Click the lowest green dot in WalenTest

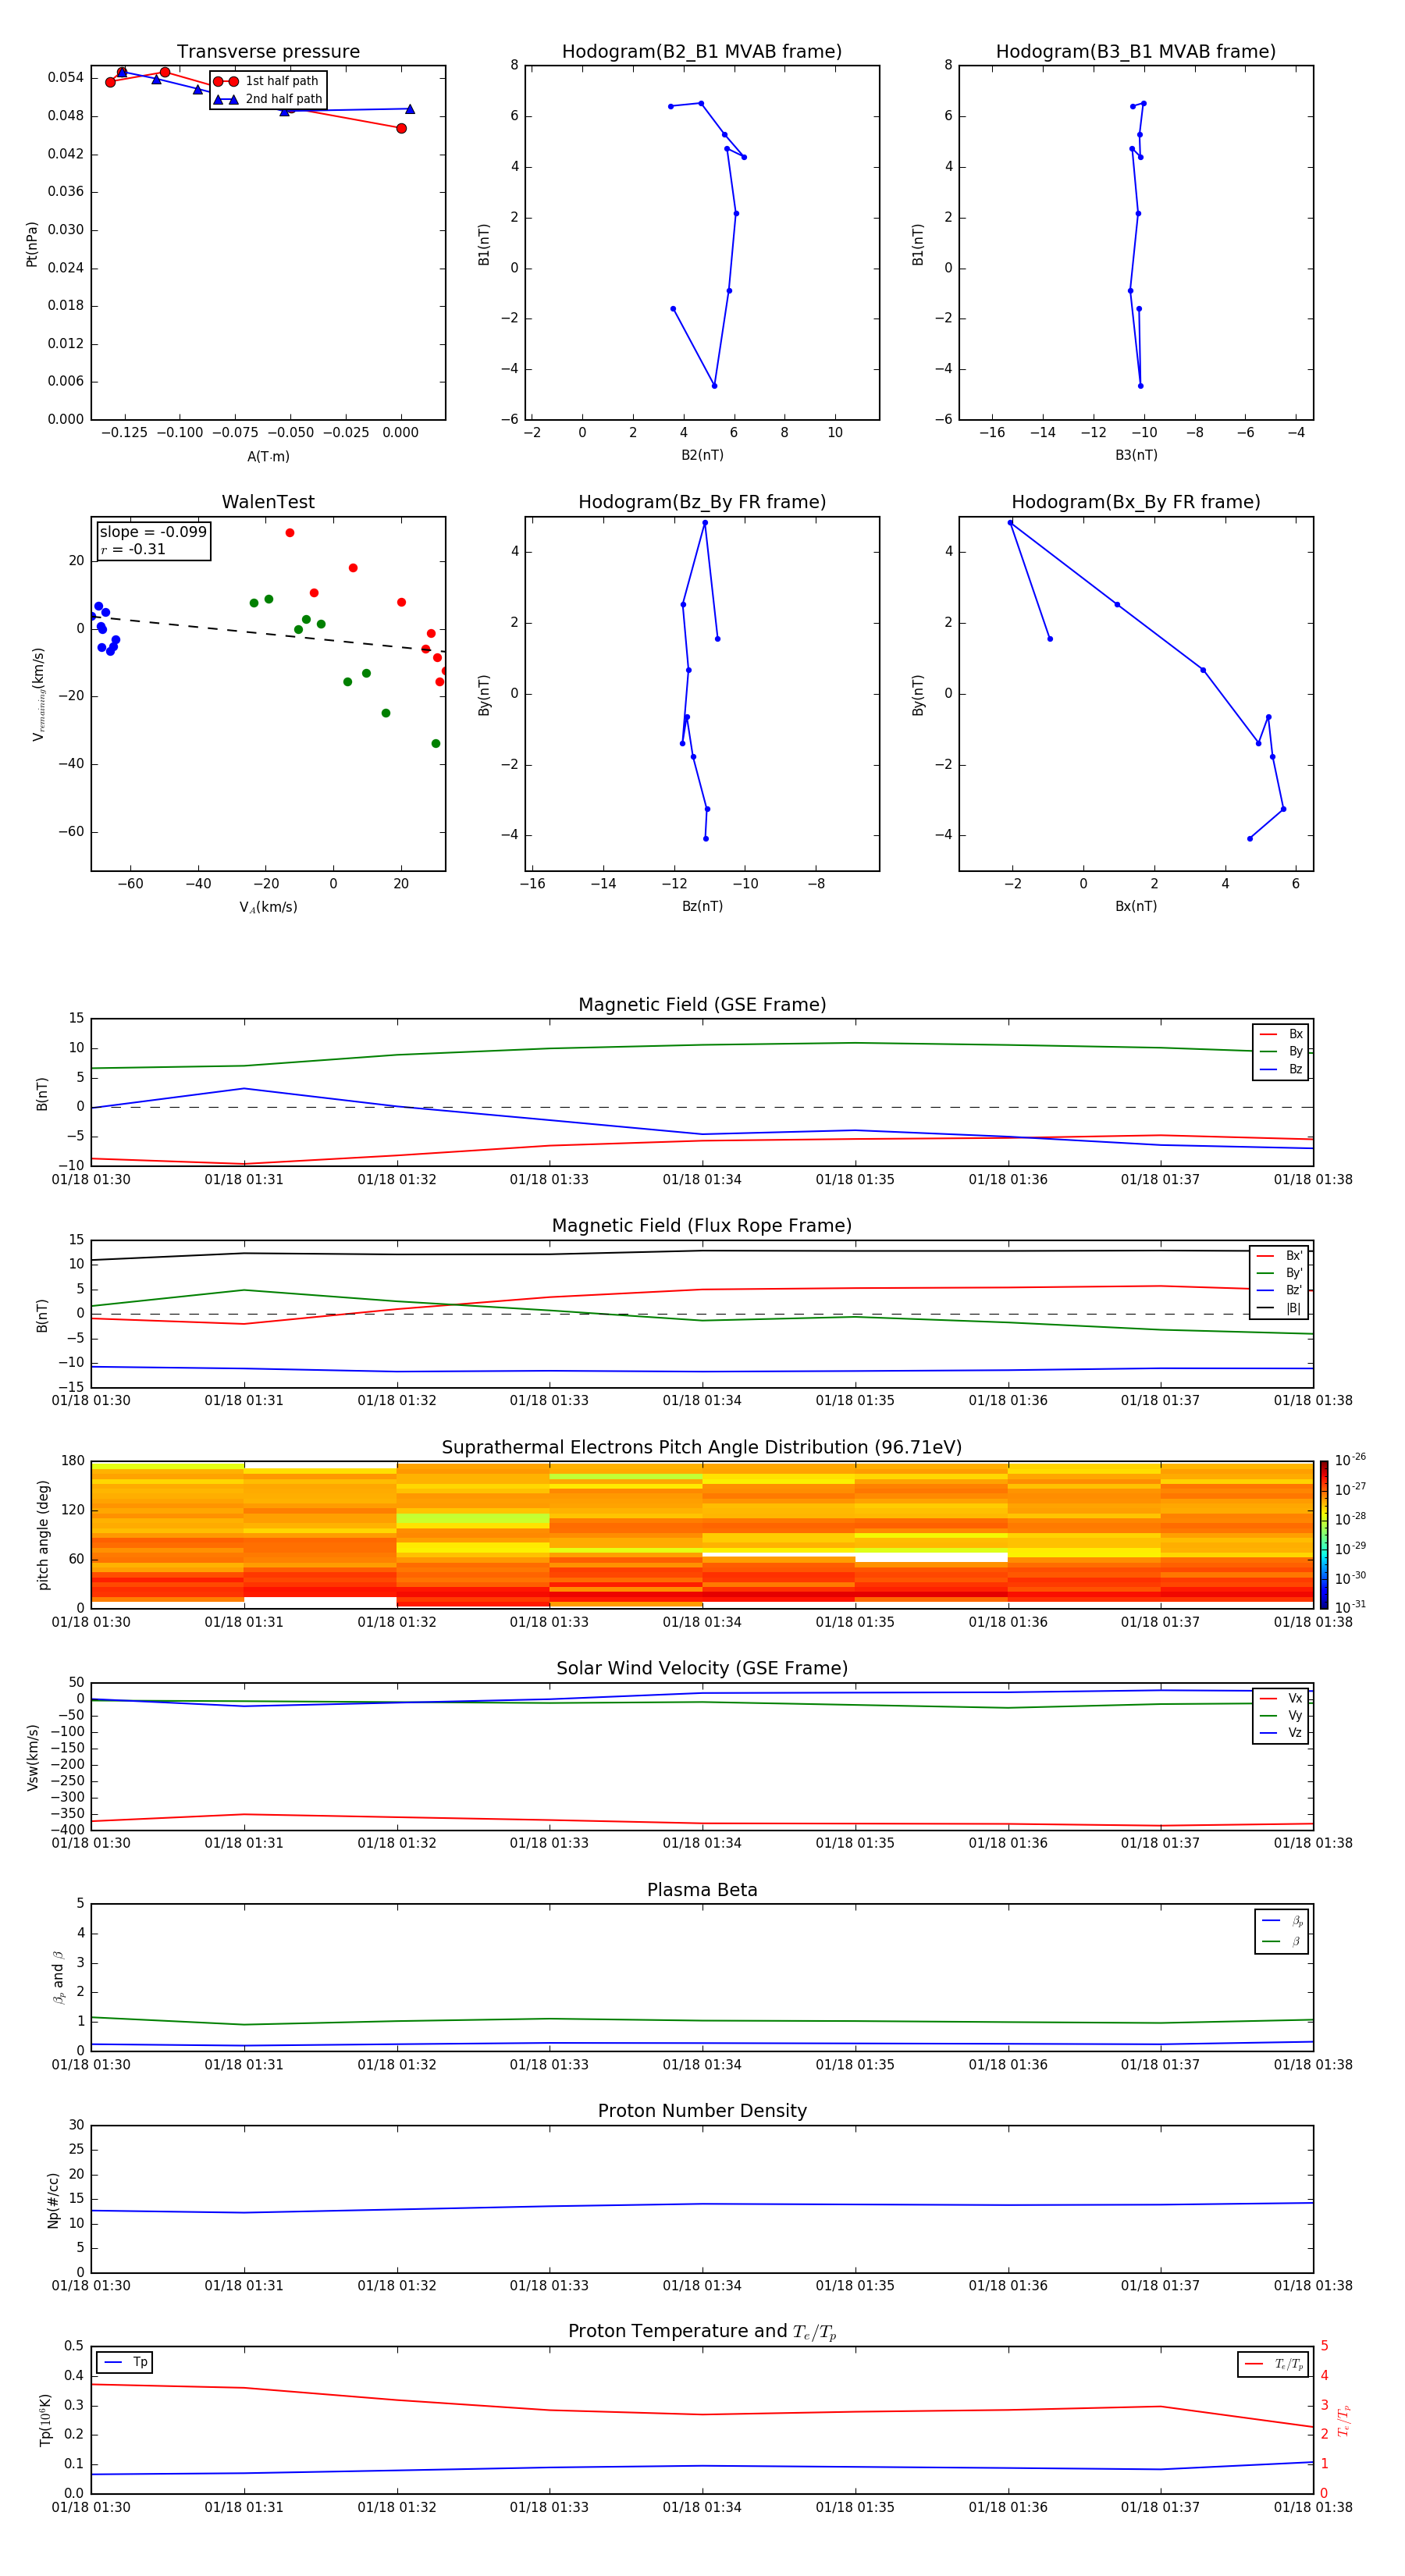(435, 744)
